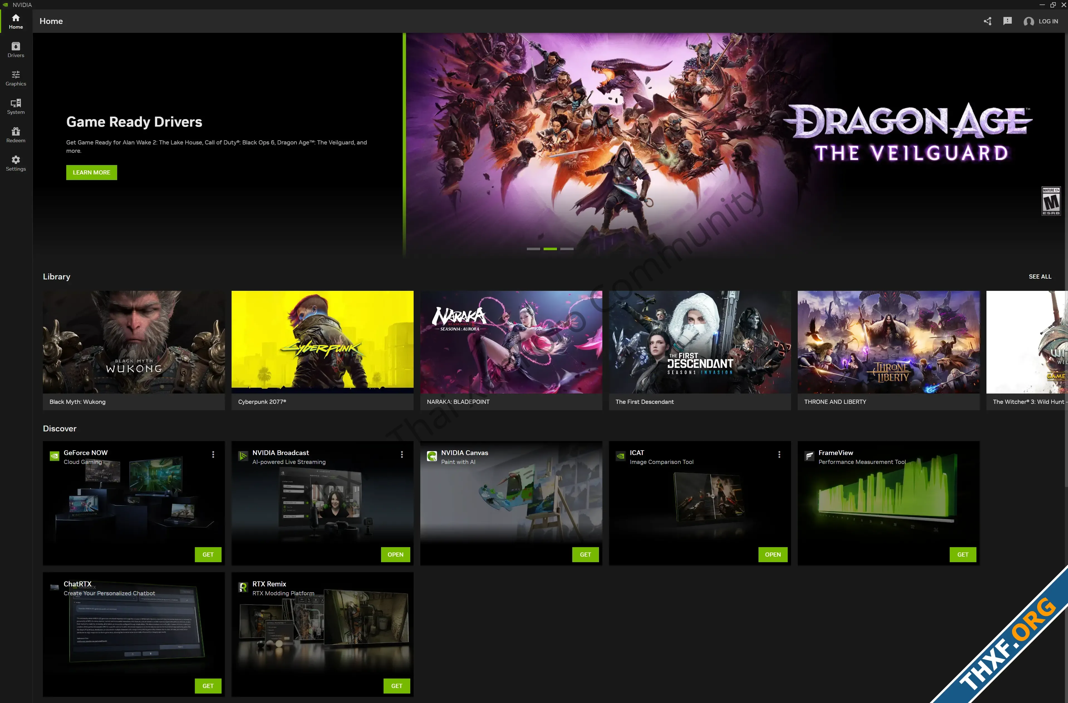Image resolution: width=1068 pixels, height=703 pixels.
Task: Click the user avatar icon
Action: tap(1028, 21)
